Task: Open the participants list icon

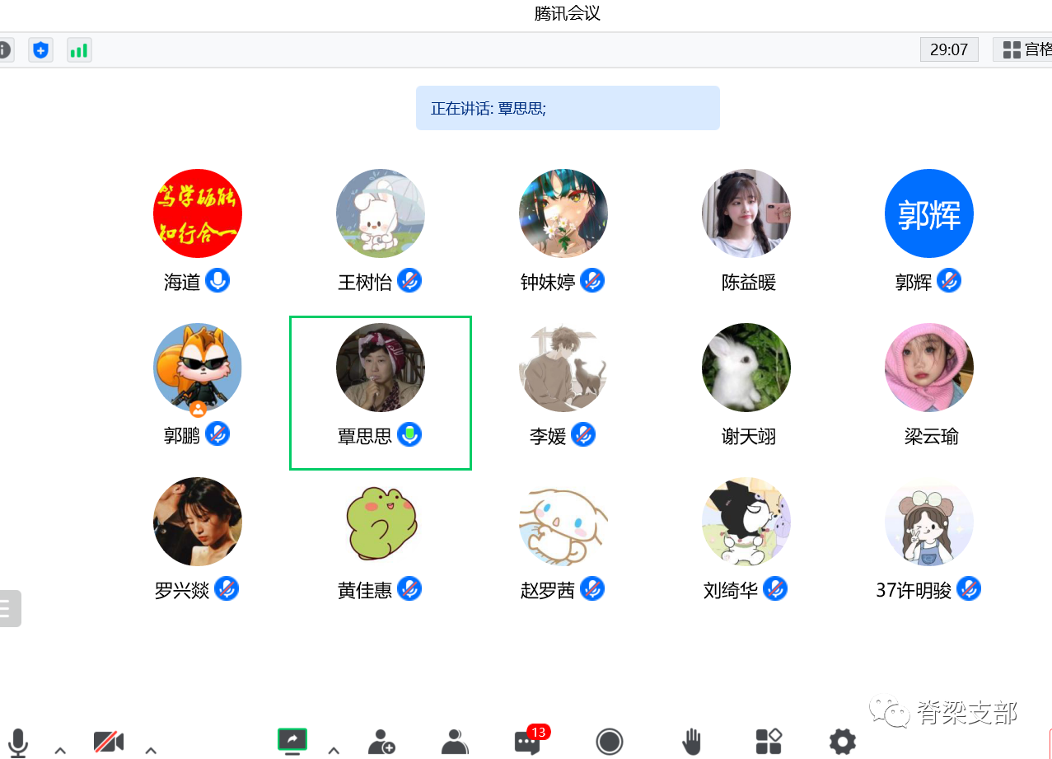Action: 455,742
